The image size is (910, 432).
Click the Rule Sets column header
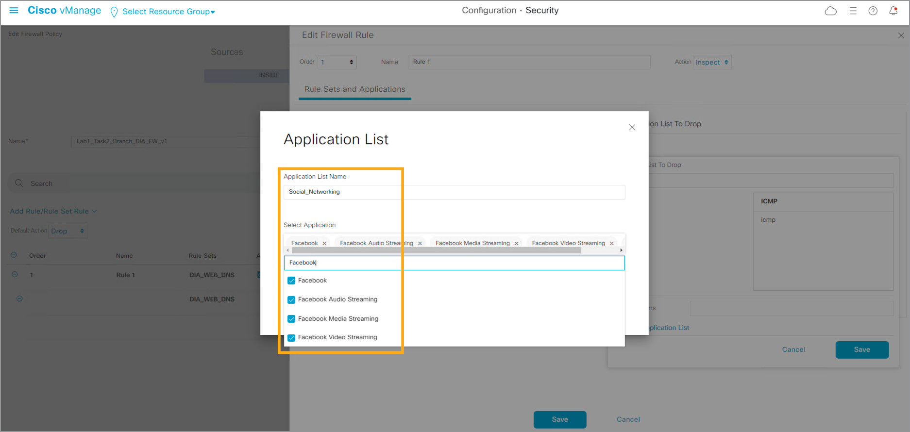[202, 256]
